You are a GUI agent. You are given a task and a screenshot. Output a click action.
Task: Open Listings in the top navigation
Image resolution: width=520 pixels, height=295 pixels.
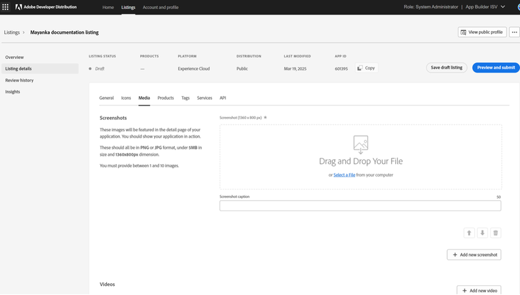(128, 8)
